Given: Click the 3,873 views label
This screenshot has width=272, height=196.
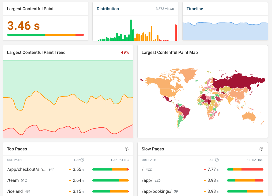Looking at the screenshot, I should [x=165, y=9].
